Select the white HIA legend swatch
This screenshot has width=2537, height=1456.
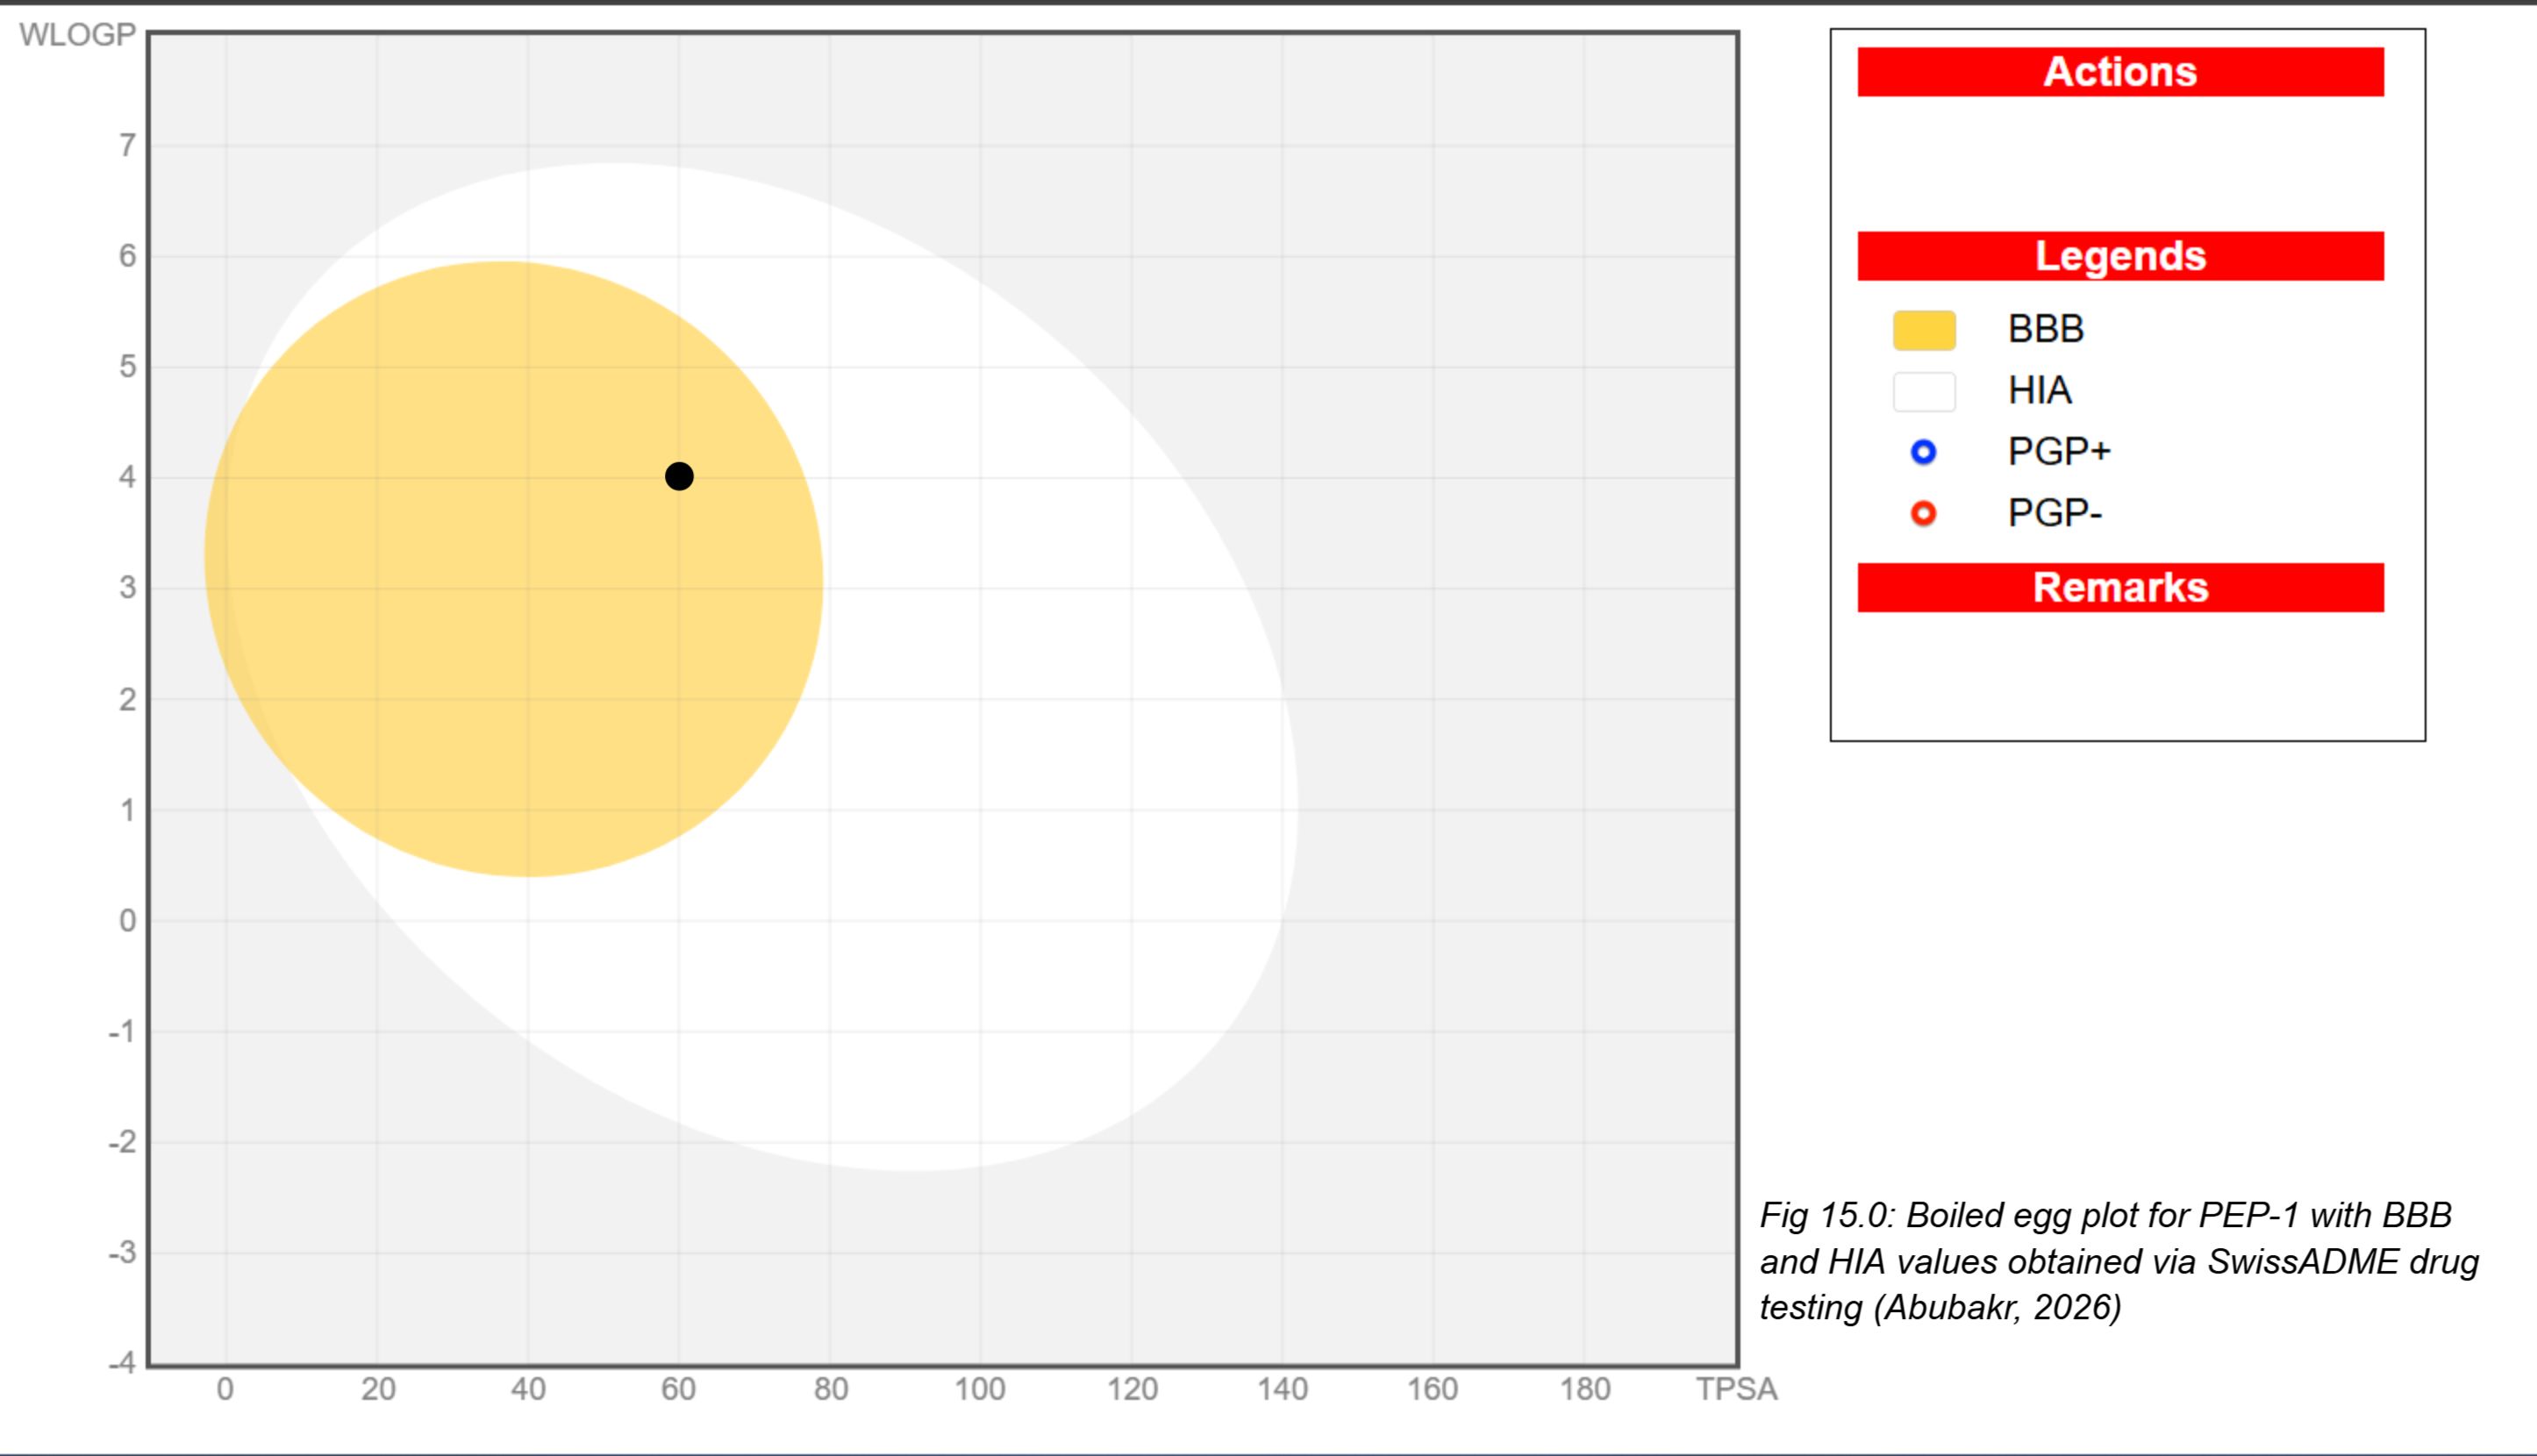1924,391
